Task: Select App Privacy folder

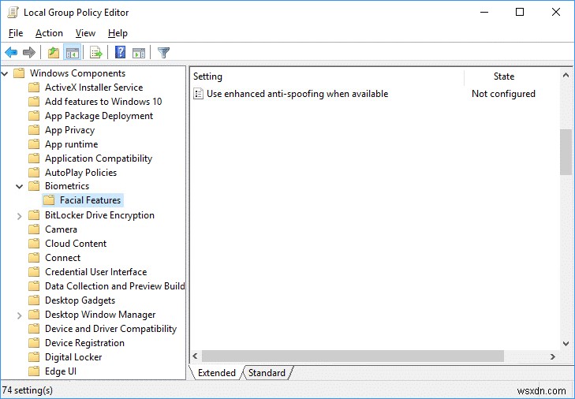Action: (x=69, y=130)
